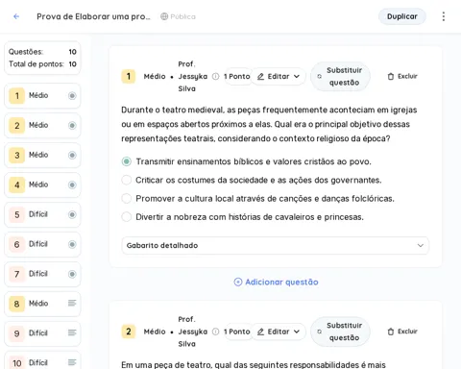This screenshot has height=369, width=461.
Task: Click Substituir questão on question 1
Action: [x=340, y=76]
